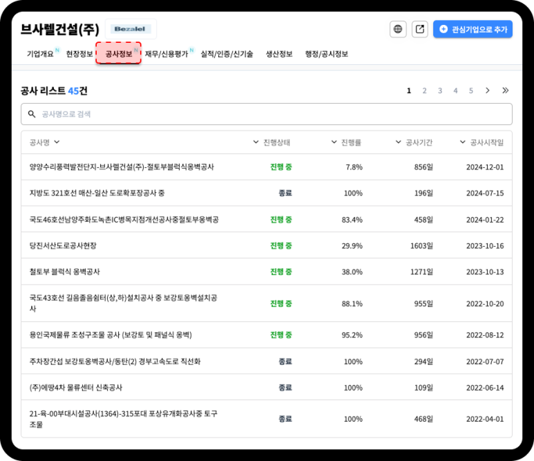Open the 생산정보 tab

tap(279, 54)
